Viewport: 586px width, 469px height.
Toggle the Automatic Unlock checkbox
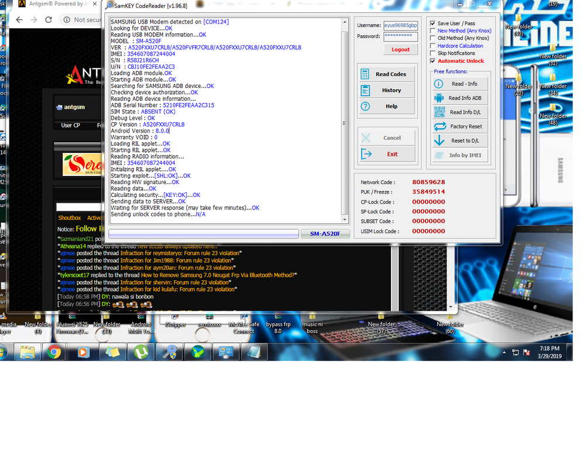[433, 61]
